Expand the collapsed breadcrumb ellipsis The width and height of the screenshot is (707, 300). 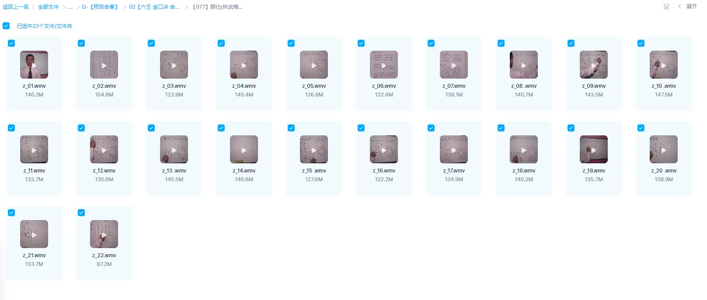[x=70, y=7]
